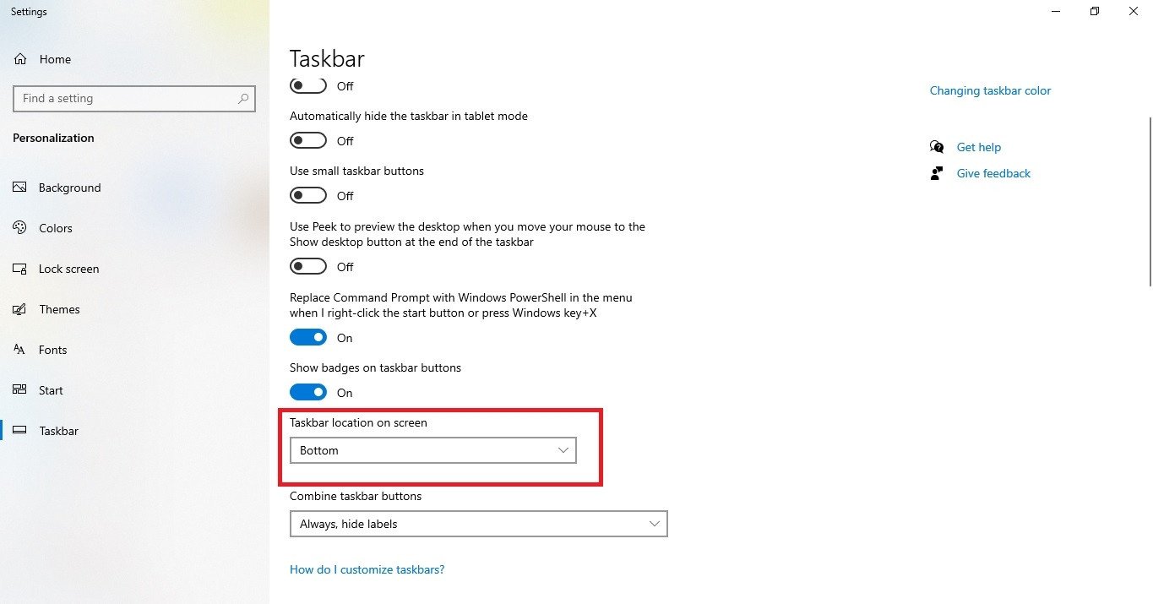The height and width of the screenshot is (604, 1153).
Task: Open the Combine taskbar buttons dropdown
Action: pyautogui.click(x=478, y=524)
